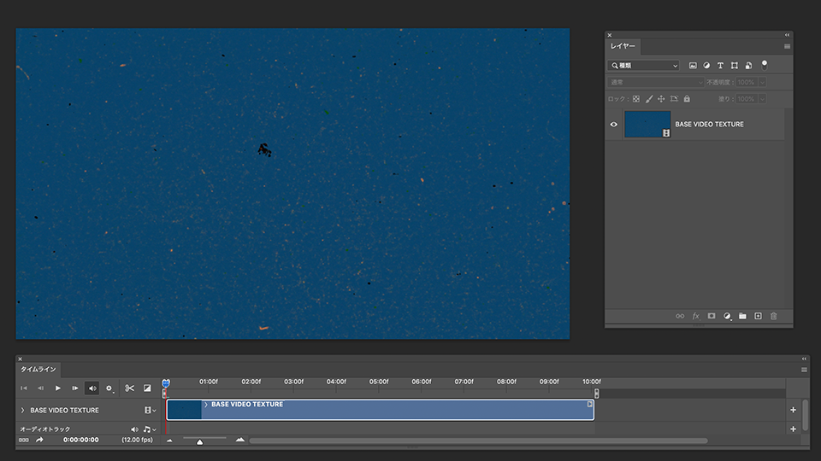
Task: Click the timeline zoom slider handle
Action: [x=199, y=441]
